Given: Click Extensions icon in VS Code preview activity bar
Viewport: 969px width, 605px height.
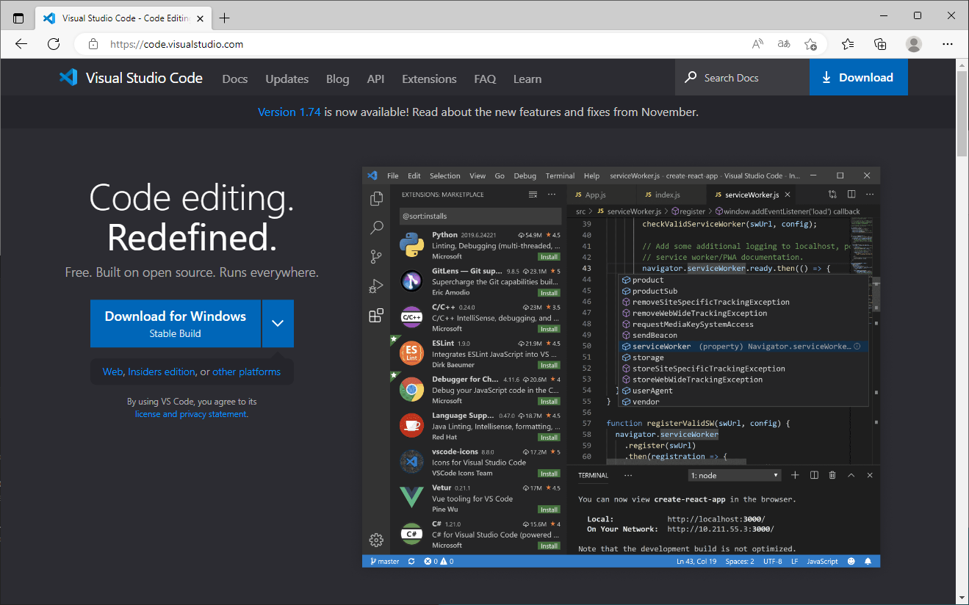Looking at the screenshot, I should coord(376,316).
